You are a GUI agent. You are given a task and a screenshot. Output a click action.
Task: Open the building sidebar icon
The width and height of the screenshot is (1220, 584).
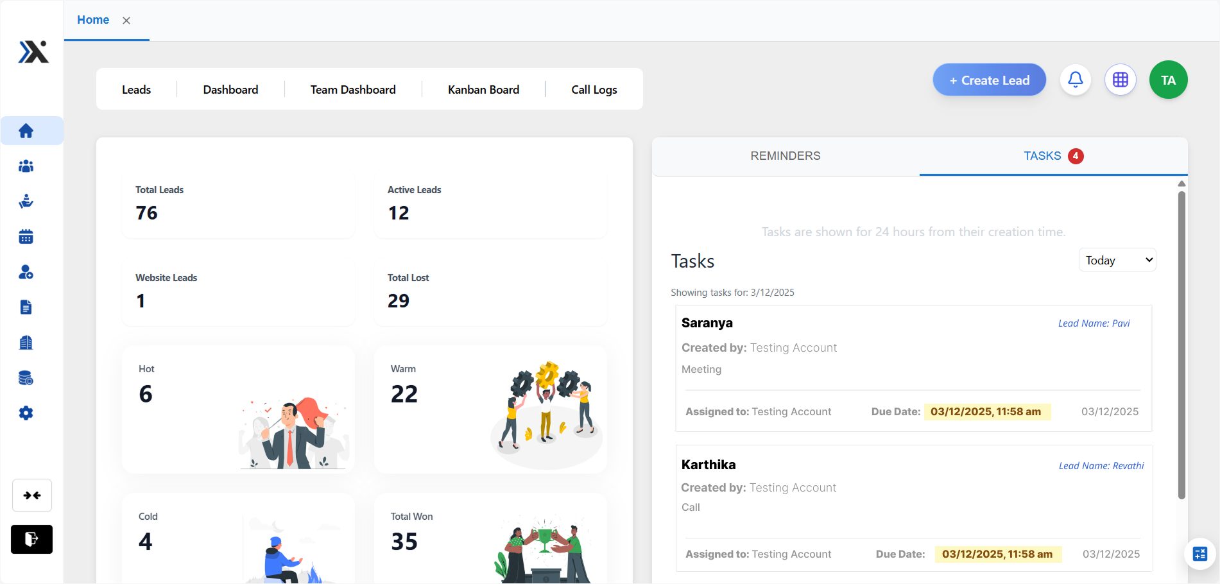pos(26,343)
